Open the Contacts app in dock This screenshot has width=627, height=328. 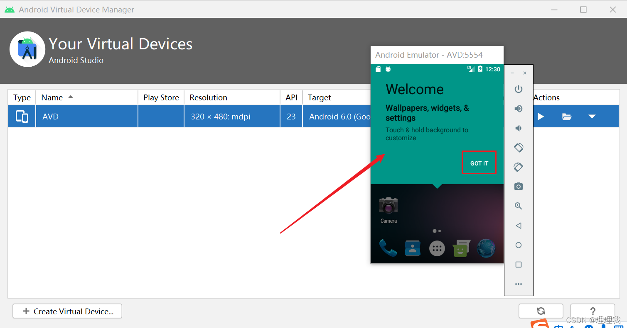point(412,248)
